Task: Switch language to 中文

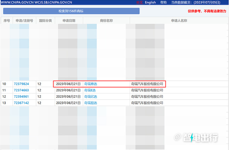Action: (139, 2)
